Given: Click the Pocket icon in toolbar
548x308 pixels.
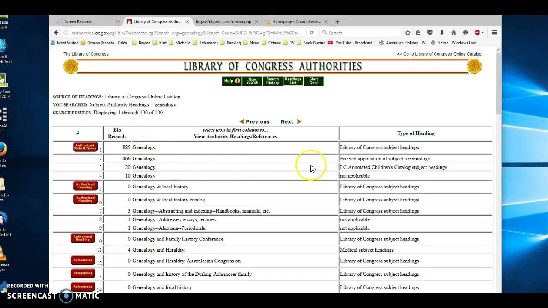Looking at the screenshot, I should [x=430, y=33].
